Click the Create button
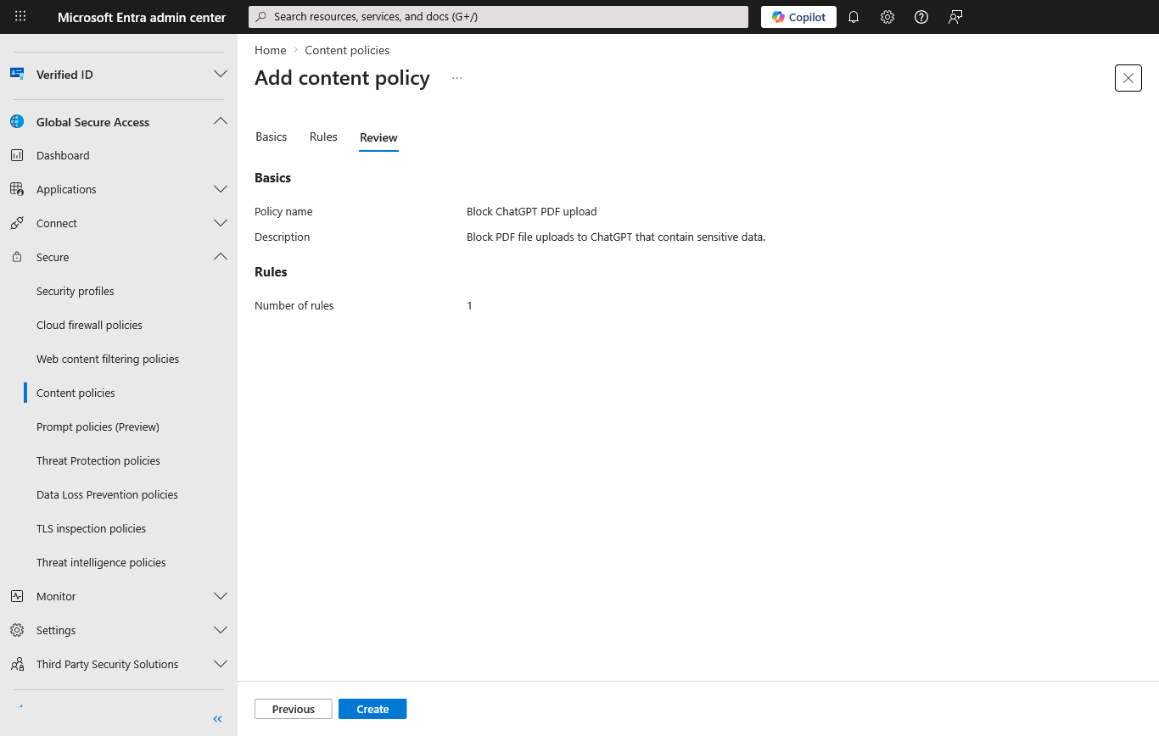 pos(372,709)
